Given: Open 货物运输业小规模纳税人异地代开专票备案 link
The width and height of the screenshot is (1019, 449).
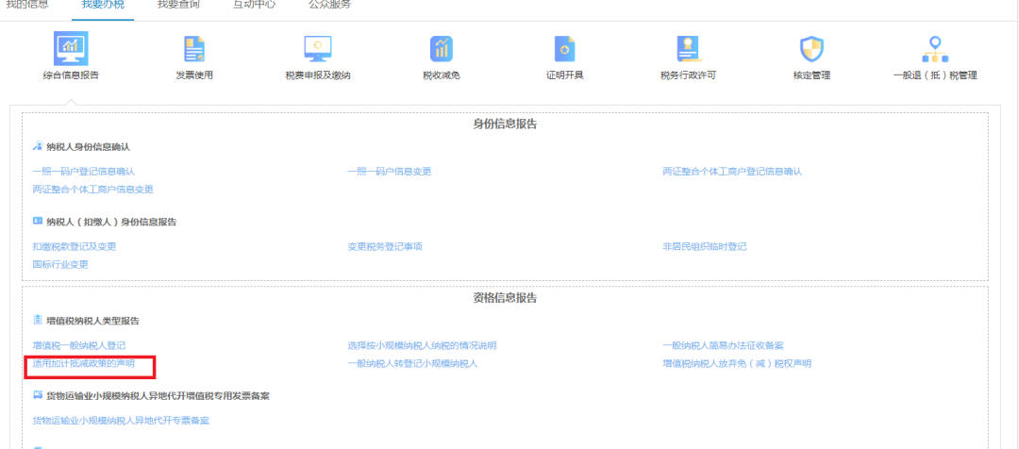Looking at the screenshot, I should click(x=121, y=421).
